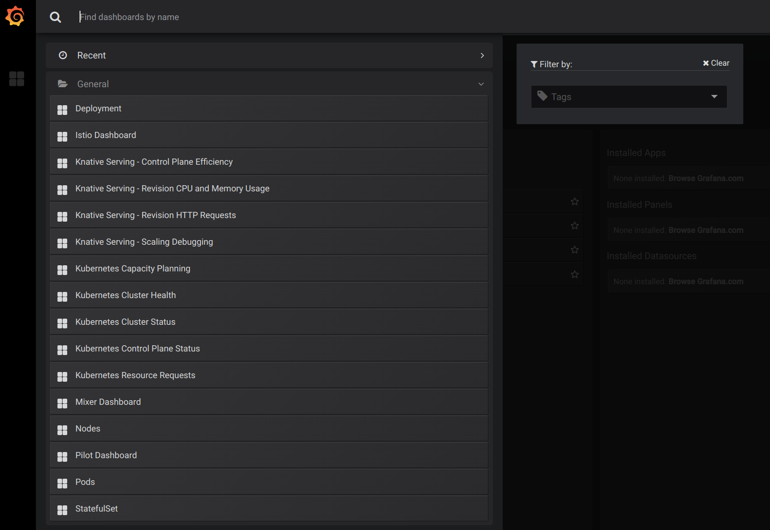Select the Recent section header
This screenshot has height=530, width=770.
point(269,55)
